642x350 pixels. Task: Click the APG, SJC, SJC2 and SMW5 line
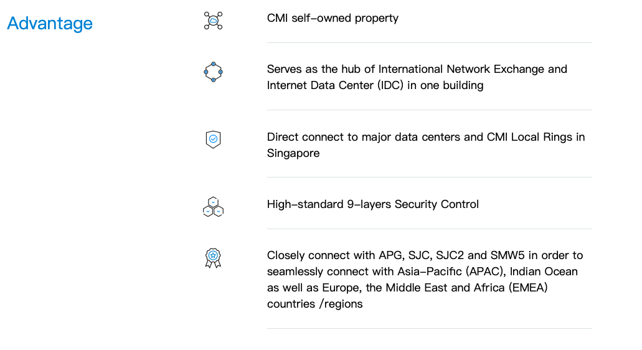pos(425,255)
